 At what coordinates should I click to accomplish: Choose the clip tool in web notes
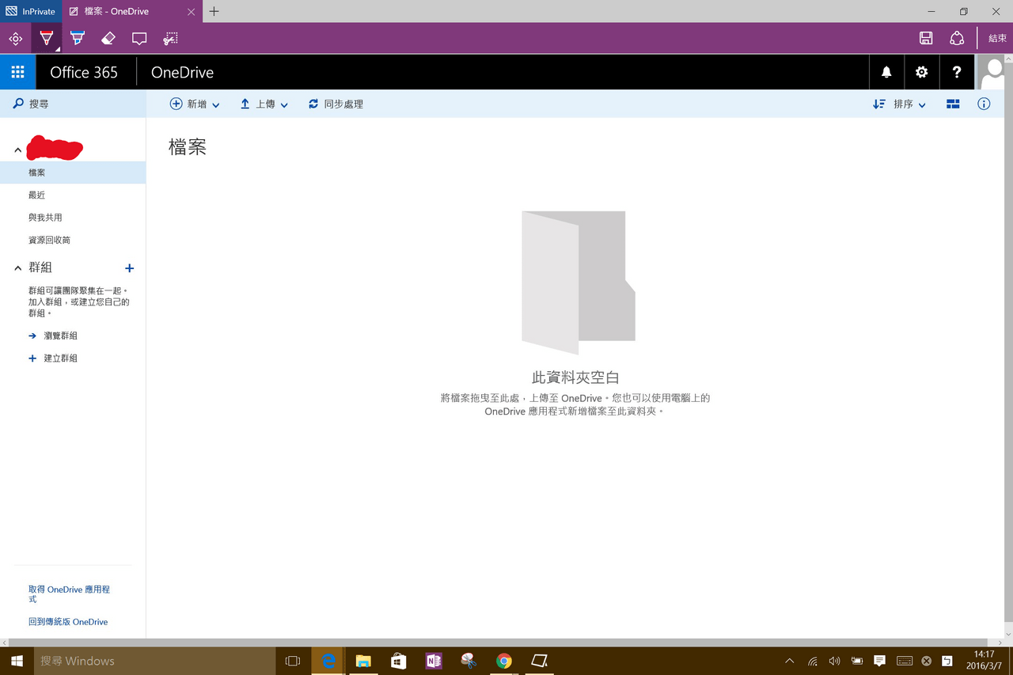(170, 38)
